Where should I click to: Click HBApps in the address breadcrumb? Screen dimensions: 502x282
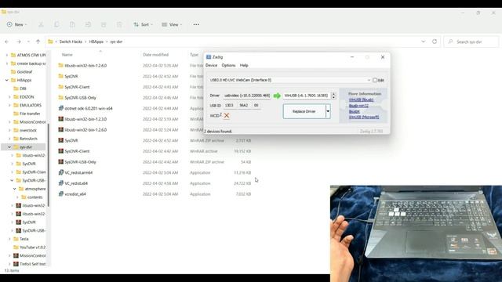point(96,42)
